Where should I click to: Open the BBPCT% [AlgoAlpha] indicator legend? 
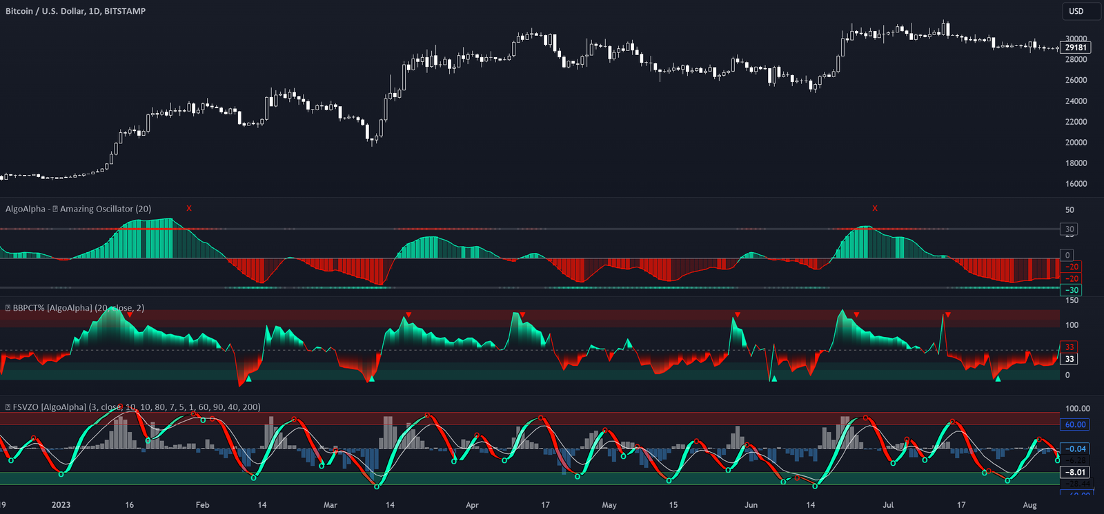75,308
